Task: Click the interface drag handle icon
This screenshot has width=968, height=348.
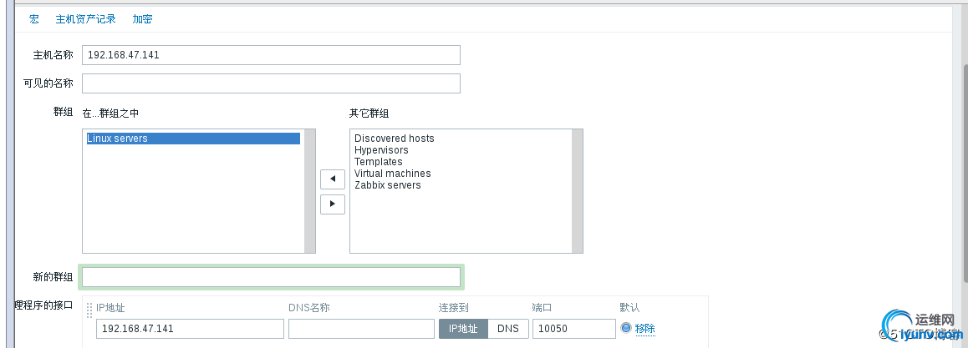Action: 89,311
